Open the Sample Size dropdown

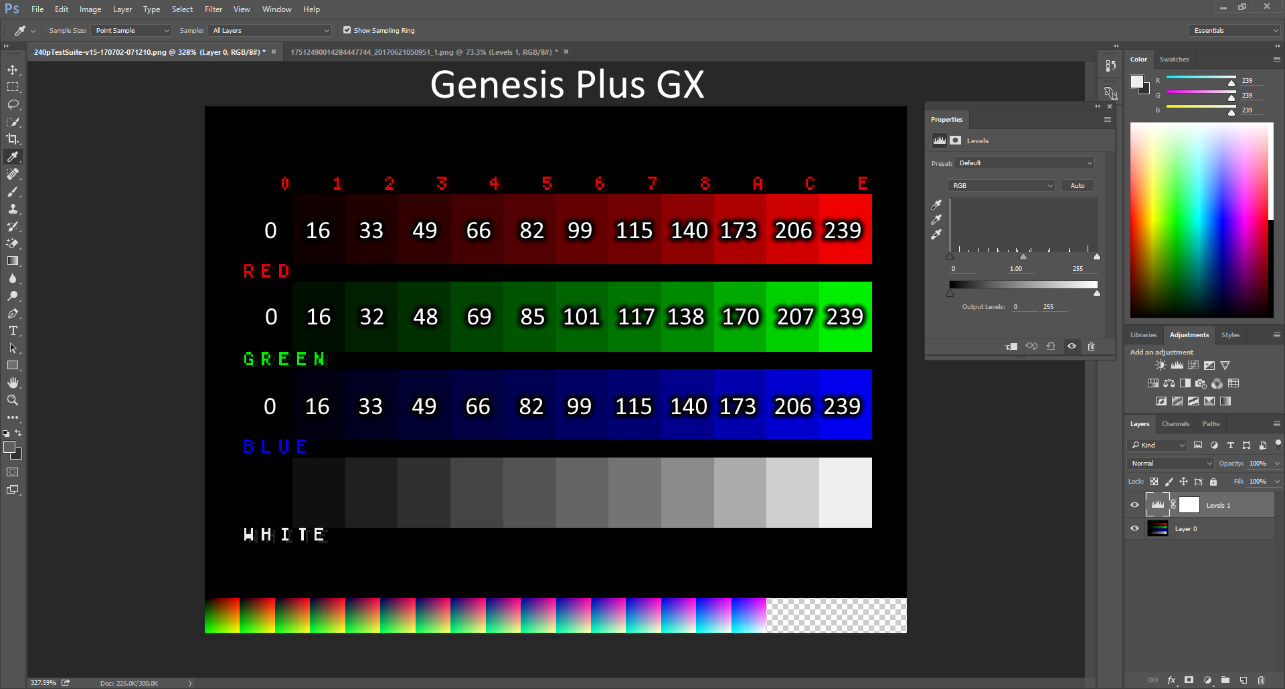coord(132,31)
